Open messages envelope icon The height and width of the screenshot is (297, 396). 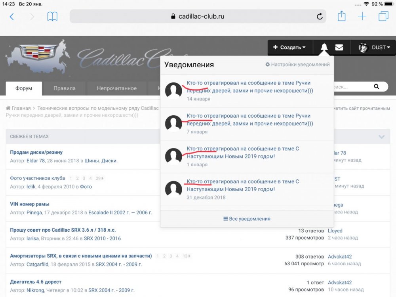(339, 48)
